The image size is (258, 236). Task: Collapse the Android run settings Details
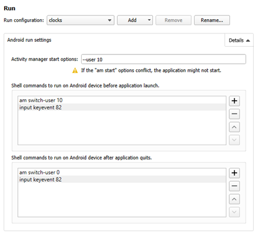pos(239,40)
